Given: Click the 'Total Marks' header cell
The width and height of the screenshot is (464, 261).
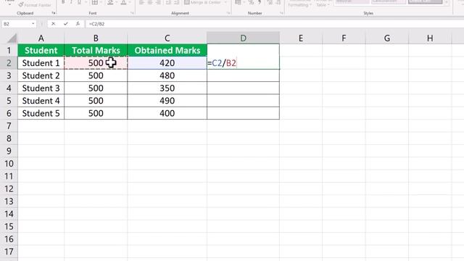Looking at the screenshot, I should pos(96,50).
